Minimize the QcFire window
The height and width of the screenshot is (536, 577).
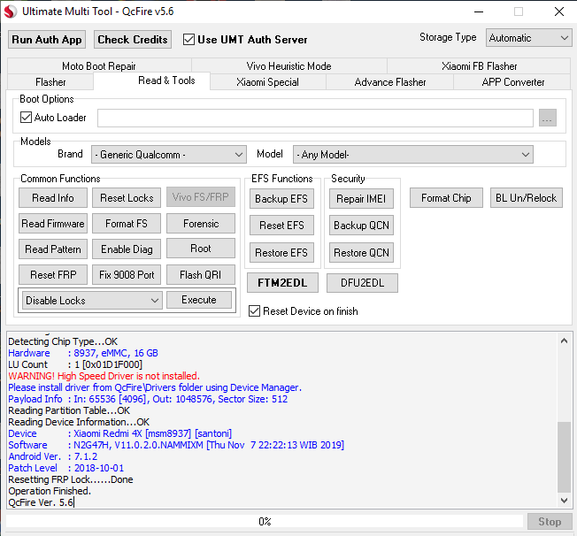pyautogui.click(x=479, y=11)
